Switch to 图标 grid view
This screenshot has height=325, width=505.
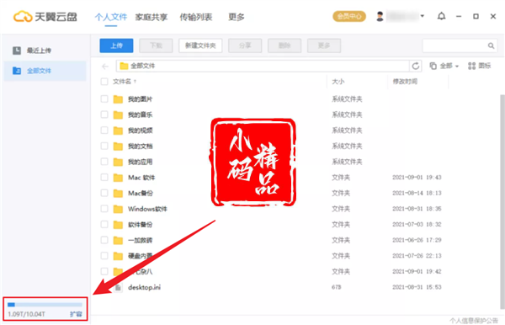click(479, 66)
